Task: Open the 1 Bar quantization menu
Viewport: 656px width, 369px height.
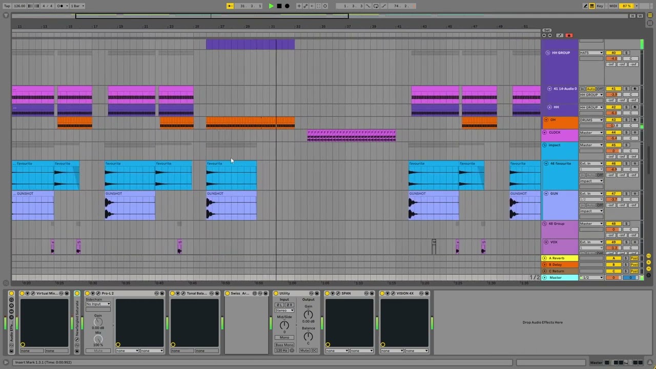Action: coord(77,6)
